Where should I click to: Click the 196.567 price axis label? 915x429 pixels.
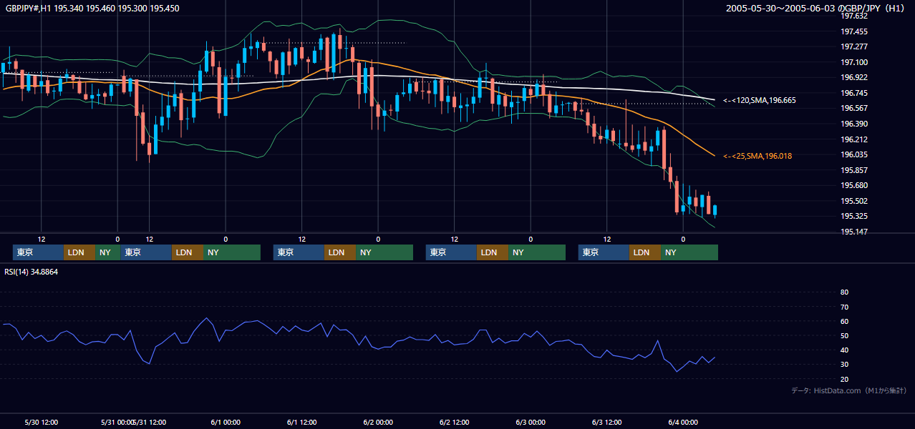pyautogui.click(x=854, y=108)
